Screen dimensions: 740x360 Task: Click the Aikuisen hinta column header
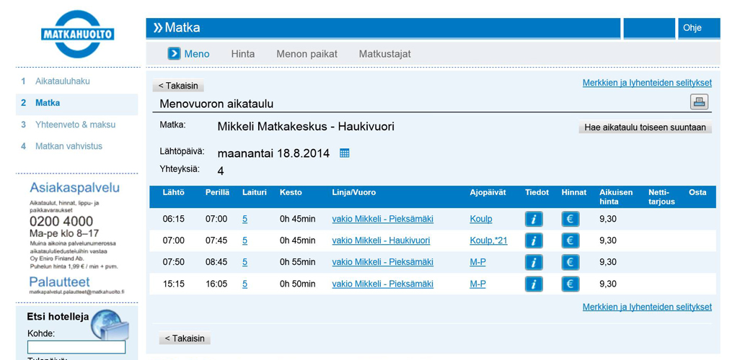coord(615,197)
